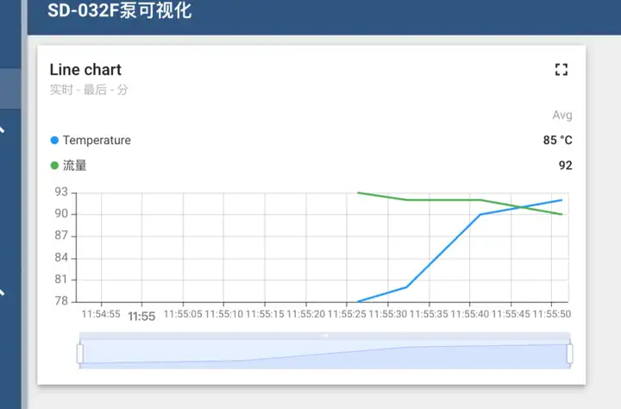Screen dimensions: 621x409
Task: Click the green line start at 11:55:25
Action: pyautogui.click(x=358, y=192)
